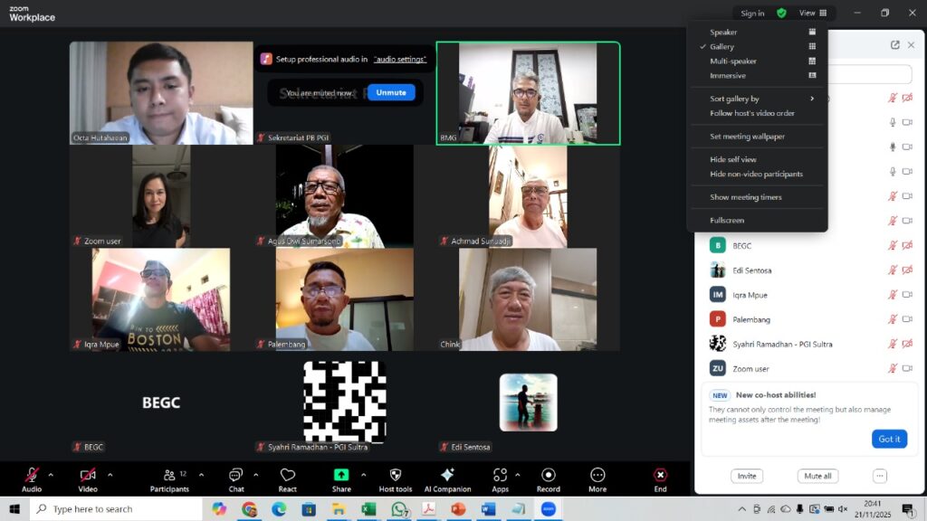927x521 pixels.
Task: Choose Hide self view menu item
Action: point(733,159)
